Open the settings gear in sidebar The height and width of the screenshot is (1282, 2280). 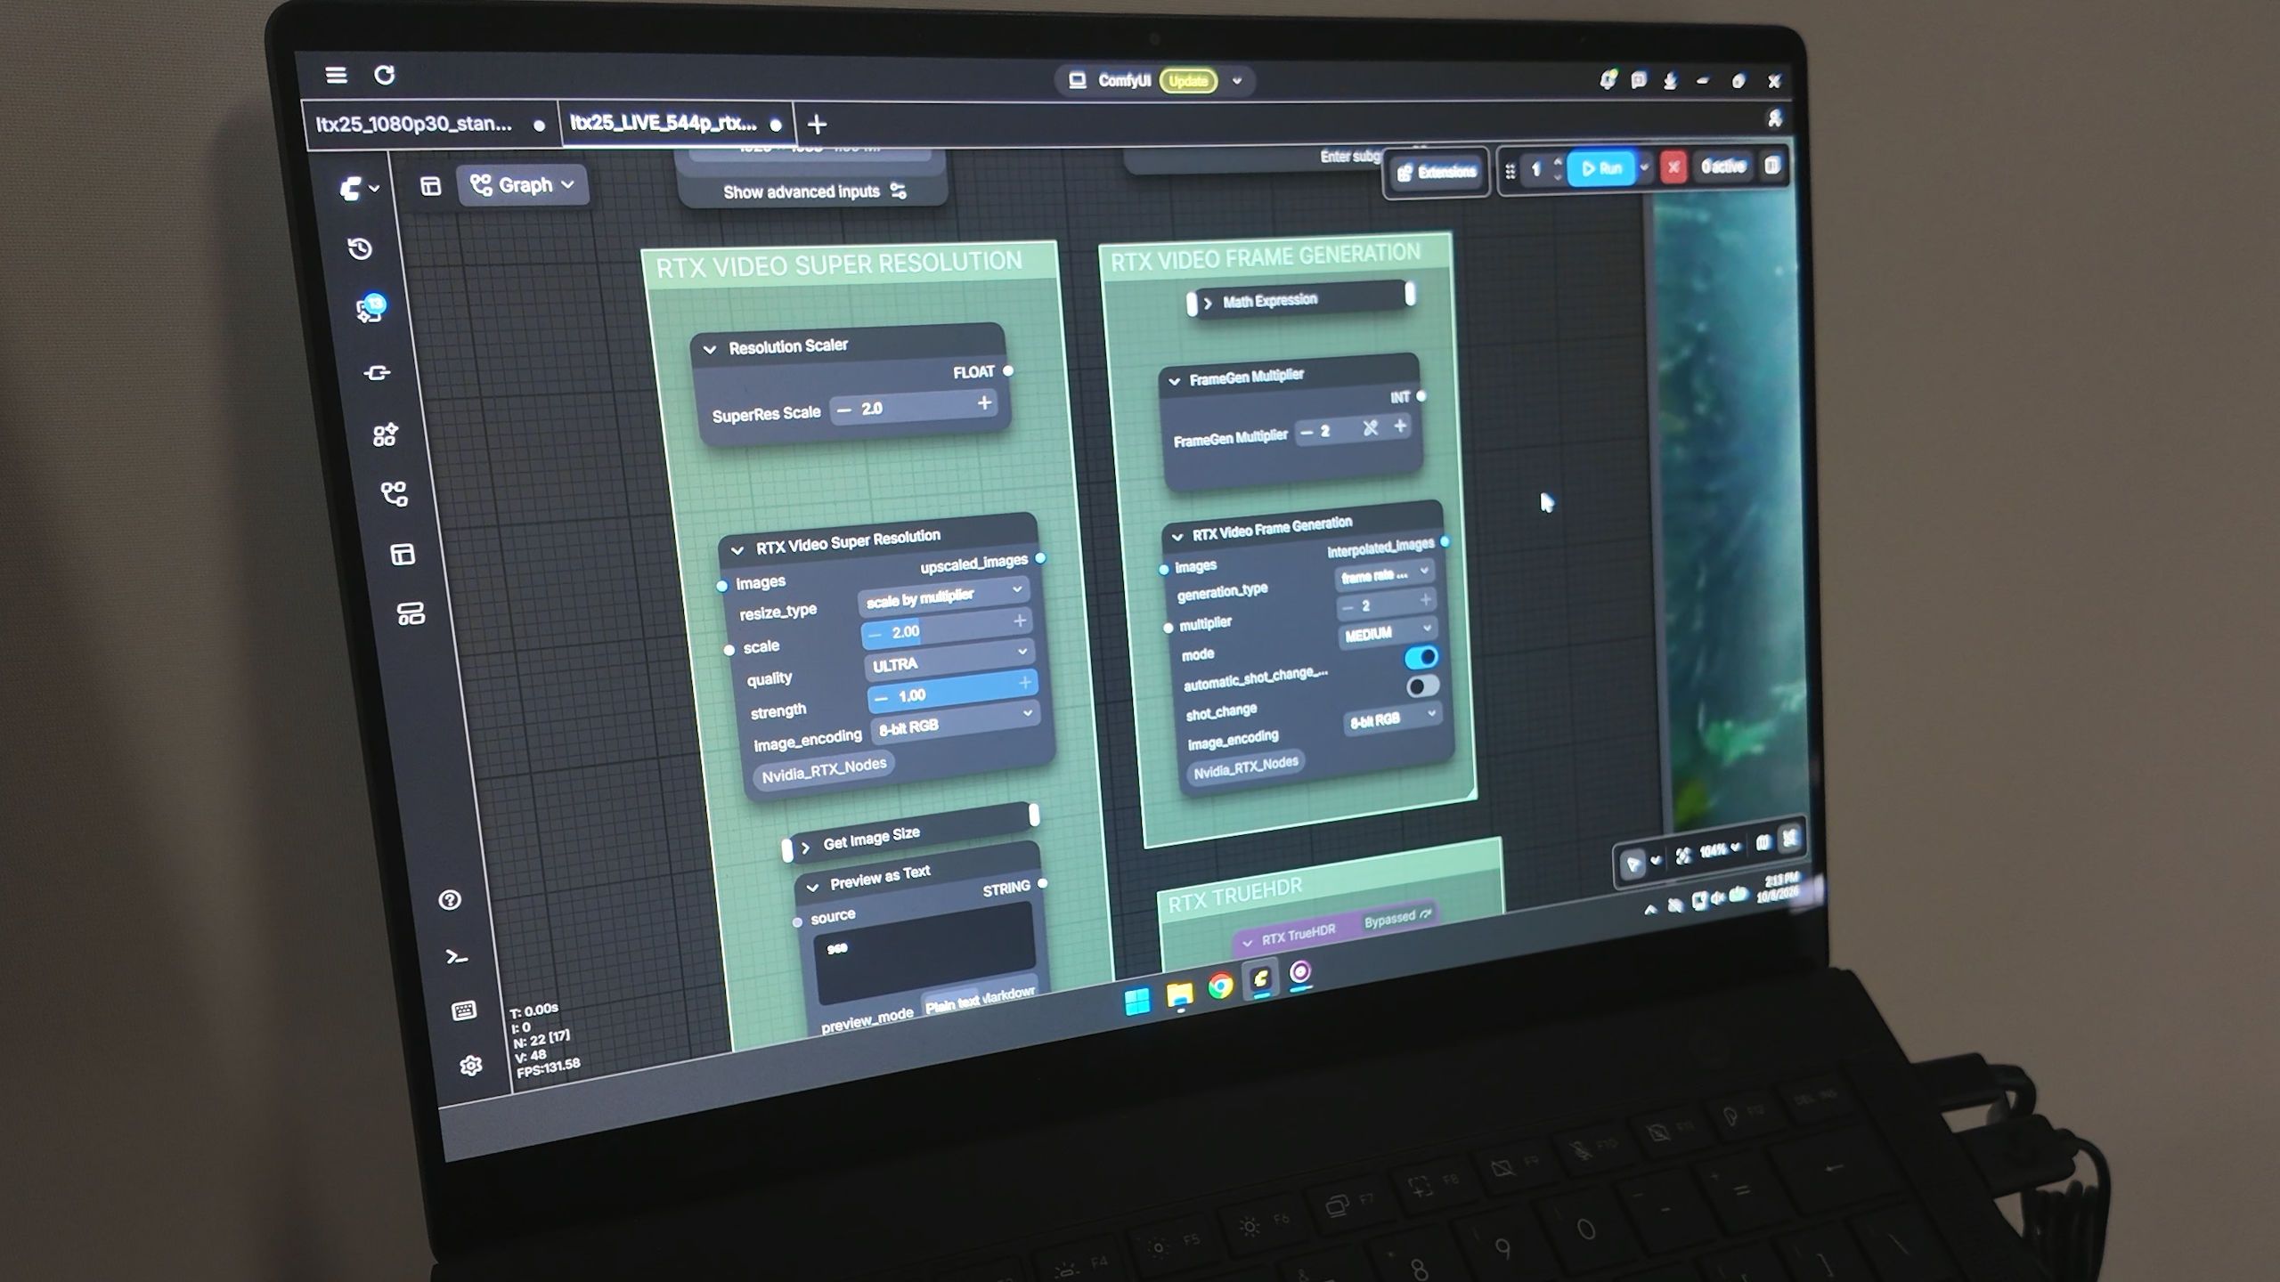coord(471,1066)
